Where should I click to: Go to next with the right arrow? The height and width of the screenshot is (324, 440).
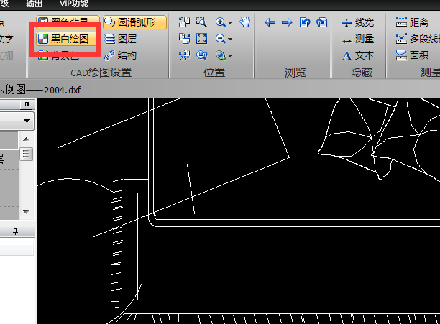click(x=287, y=22)
